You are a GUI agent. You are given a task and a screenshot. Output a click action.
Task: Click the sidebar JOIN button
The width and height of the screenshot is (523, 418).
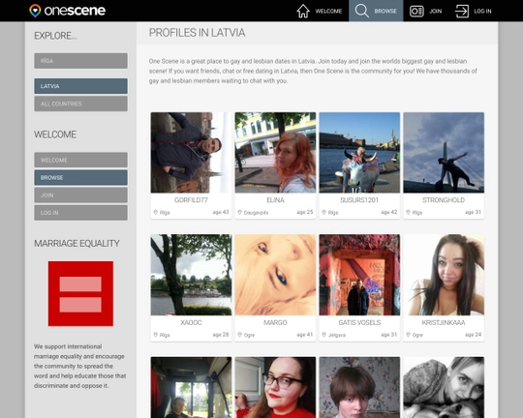(80, 195)
